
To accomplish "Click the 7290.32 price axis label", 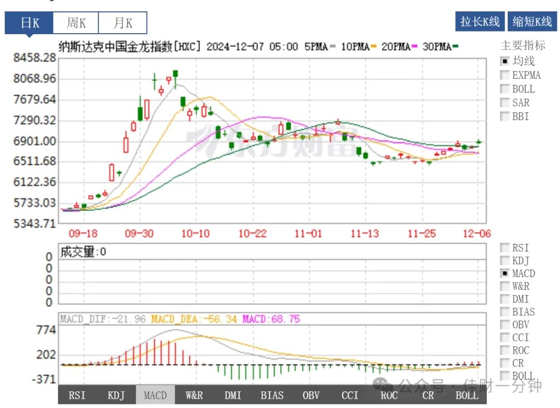I will [35, 120].
